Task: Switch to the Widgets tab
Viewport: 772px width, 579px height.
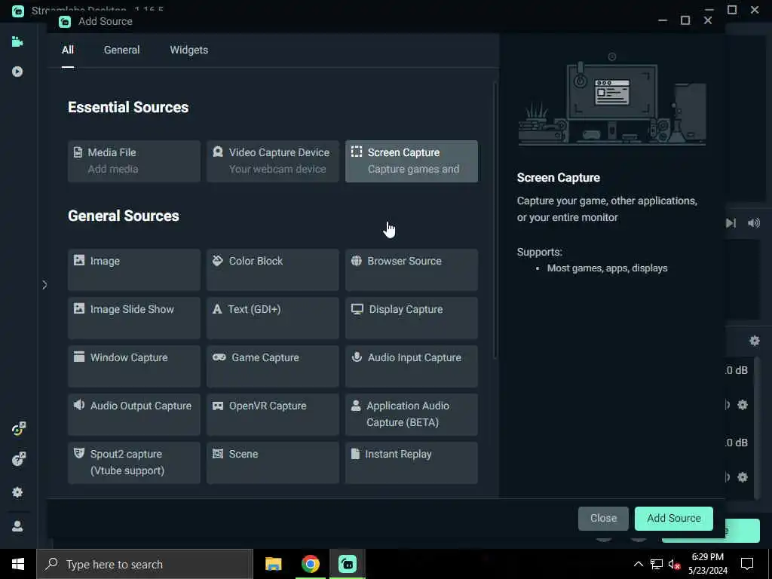Action: coord(189,51)
